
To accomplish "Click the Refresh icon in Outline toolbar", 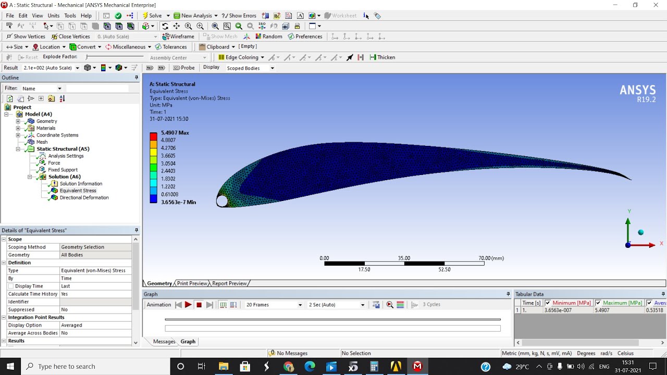I will [x=9, y=98].
